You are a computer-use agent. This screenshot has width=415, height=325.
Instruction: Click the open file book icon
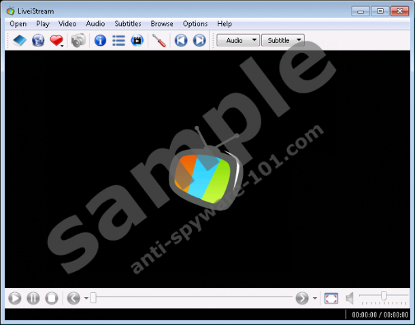[x=18, y=41]
